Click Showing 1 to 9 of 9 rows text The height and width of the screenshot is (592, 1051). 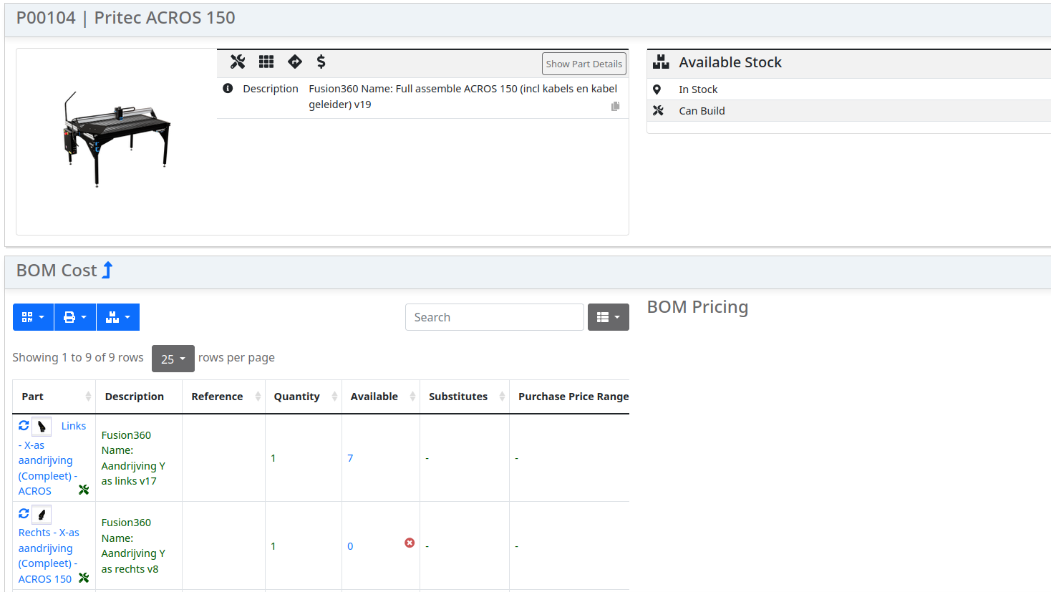click(78, 357)
